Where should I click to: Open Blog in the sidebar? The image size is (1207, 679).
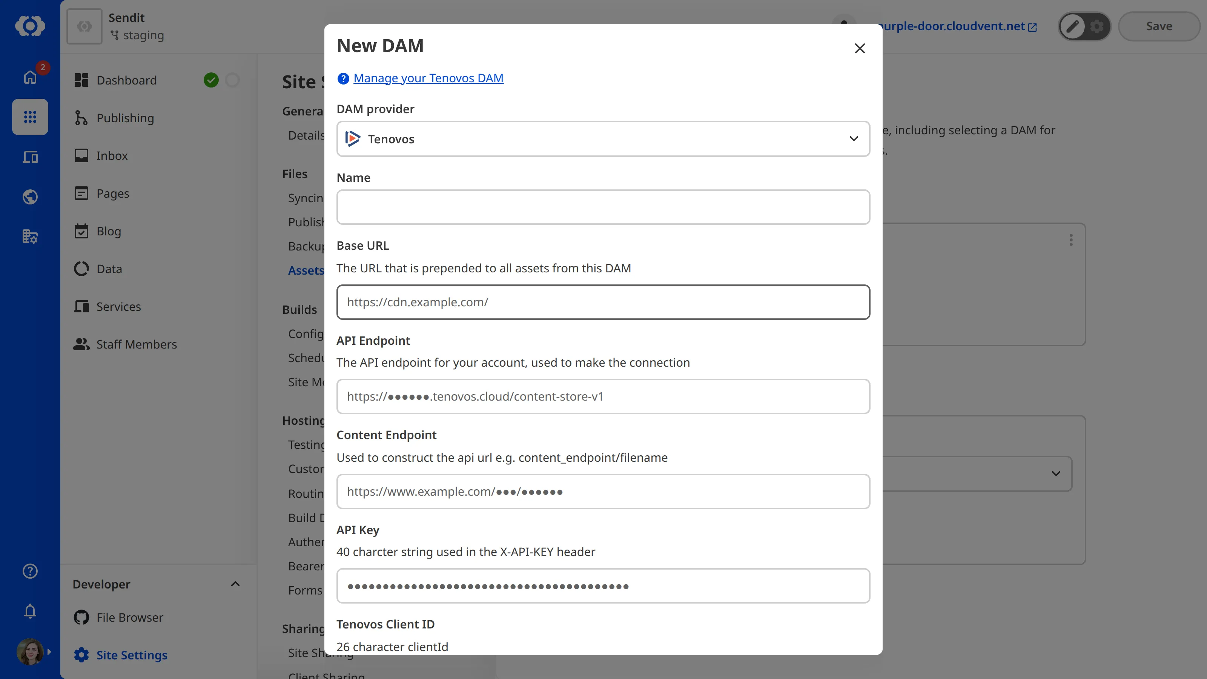pyautogui.click(x=109, y=231)
